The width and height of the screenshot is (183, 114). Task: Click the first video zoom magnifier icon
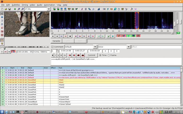pyautogui.click(x=19, y=9)
